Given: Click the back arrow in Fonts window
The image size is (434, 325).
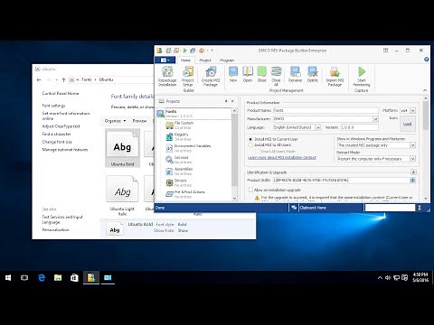Looking at the screenshot, I should 39,79.
